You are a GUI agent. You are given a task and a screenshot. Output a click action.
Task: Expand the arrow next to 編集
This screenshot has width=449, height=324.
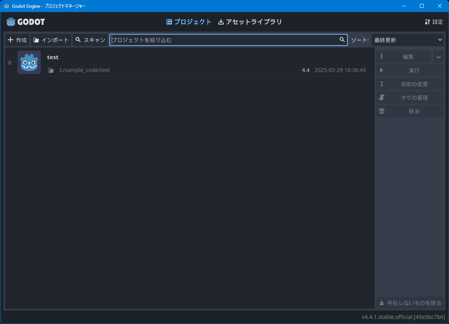tap(438, 57)
